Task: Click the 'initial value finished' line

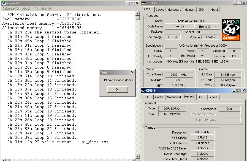Action: [54, 32]
